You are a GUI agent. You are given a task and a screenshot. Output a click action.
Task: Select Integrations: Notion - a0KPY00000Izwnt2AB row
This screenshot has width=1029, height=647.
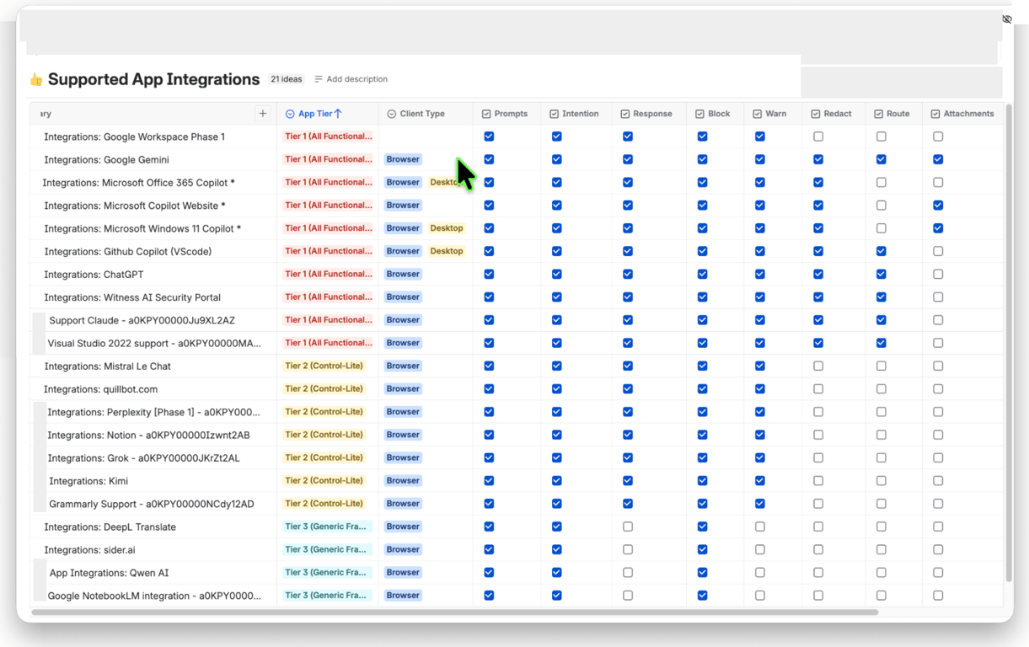[148, 435]
